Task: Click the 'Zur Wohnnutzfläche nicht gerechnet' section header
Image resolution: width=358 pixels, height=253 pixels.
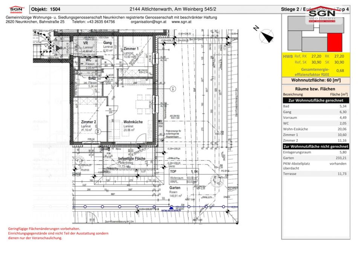Action: tap(316, 146)
